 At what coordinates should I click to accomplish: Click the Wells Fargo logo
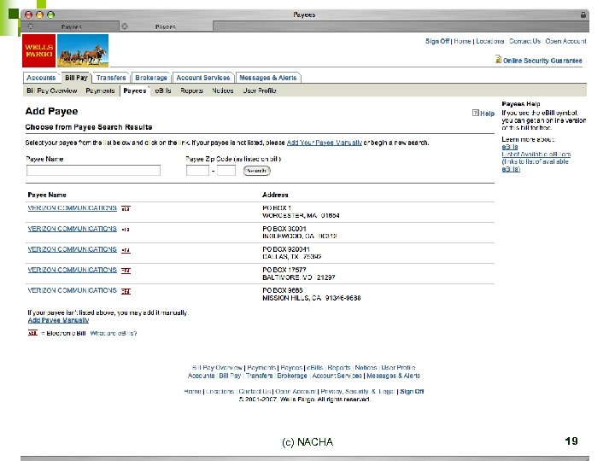coord(38,50)
